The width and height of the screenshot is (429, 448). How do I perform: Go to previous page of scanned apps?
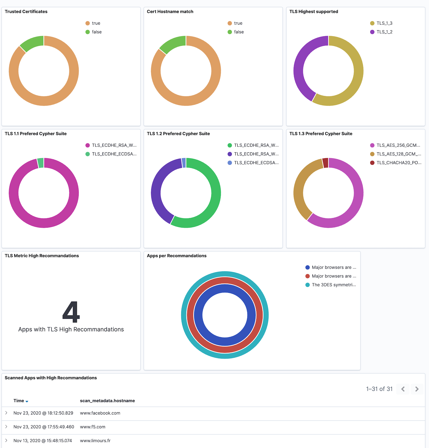403,389
